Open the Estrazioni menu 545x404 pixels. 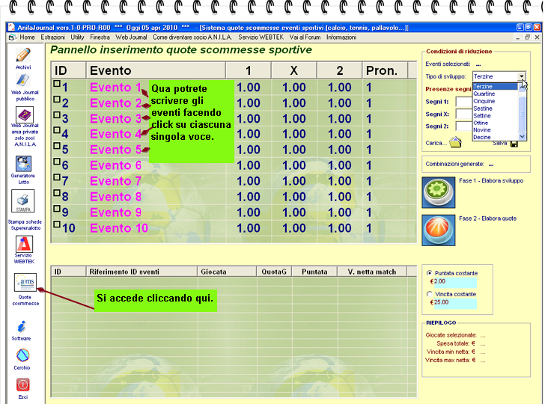click(x=52, y=37)
